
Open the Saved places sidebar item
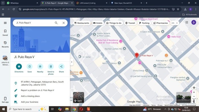tap(5, 33)
